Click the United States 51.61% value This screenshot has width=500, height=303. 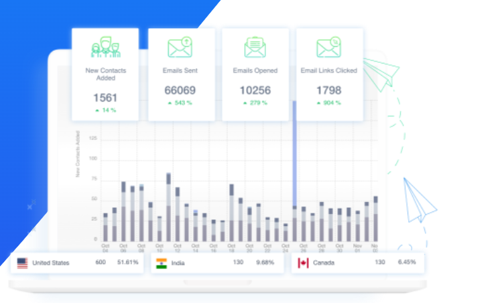(x=127, y=263)
